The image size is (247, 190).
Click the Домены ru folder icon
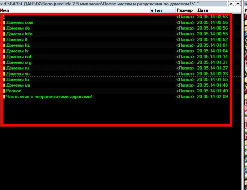coord(4,68)
